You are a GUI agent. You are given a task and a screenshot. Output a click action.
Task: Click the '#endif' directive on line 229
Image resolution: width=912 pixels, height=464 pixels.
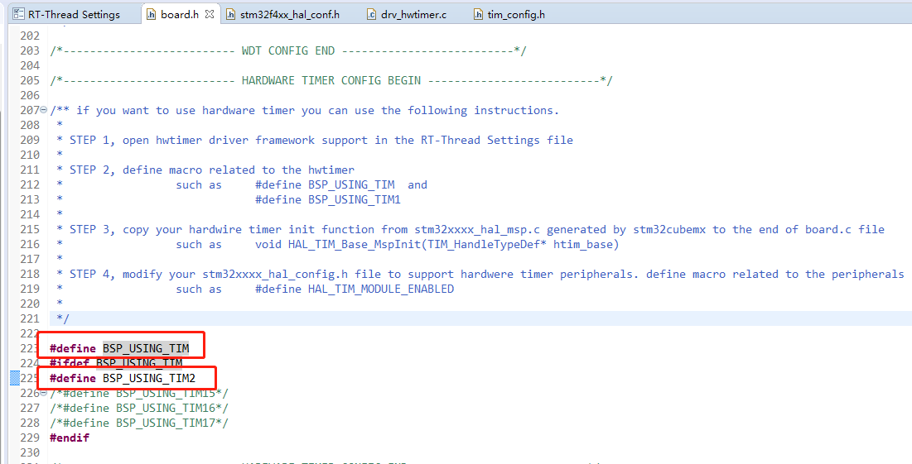tap(70, 438)
